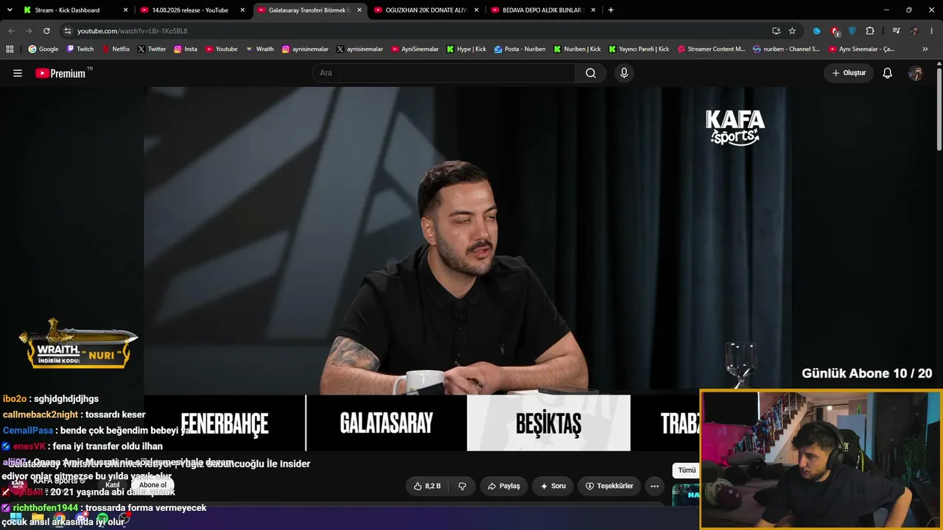The width and height of the screenshot is (943, 530).
Task: Dislike the video with thumbs down
Action: [x=463, y=486]
